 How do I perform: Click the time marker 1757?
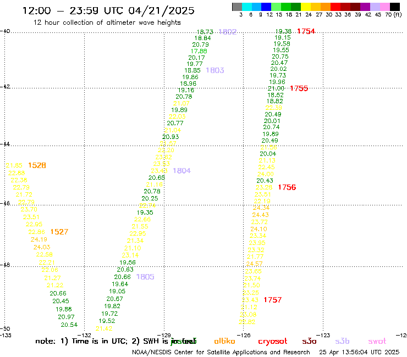tap(273, 300)
